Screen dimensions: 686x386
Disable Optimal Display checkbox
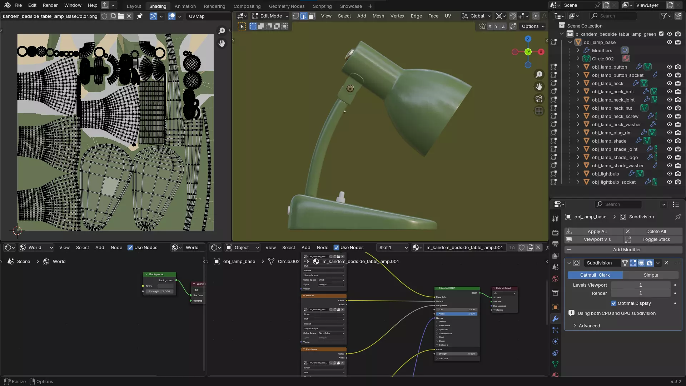pyautogui.click(x=613, y=303)
